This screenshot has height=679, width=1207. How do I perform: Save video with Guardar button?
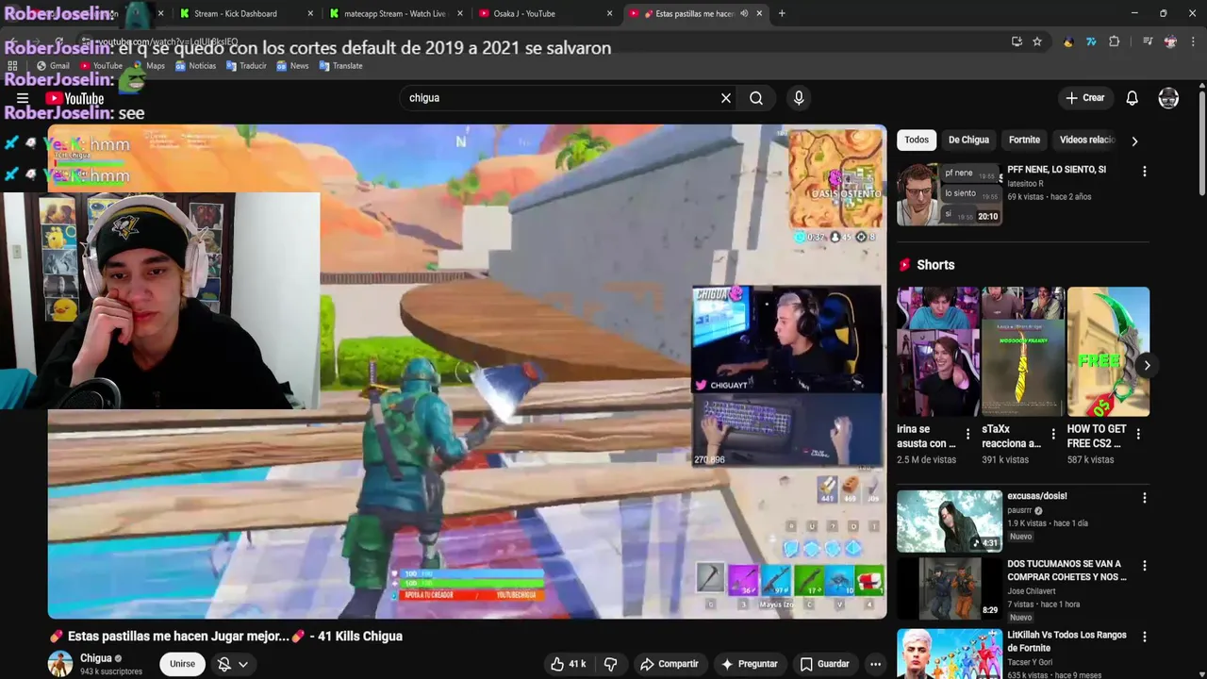coord(824,664)
